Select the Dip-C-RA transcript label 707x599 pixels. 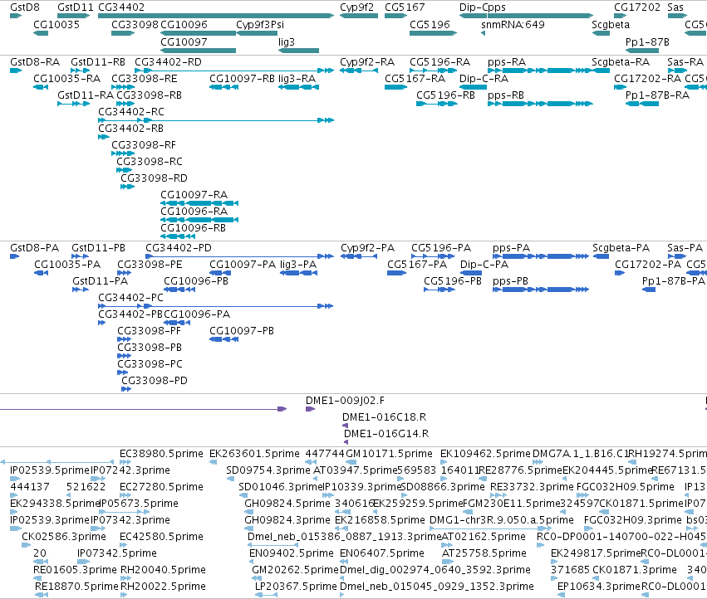point(484,78)
